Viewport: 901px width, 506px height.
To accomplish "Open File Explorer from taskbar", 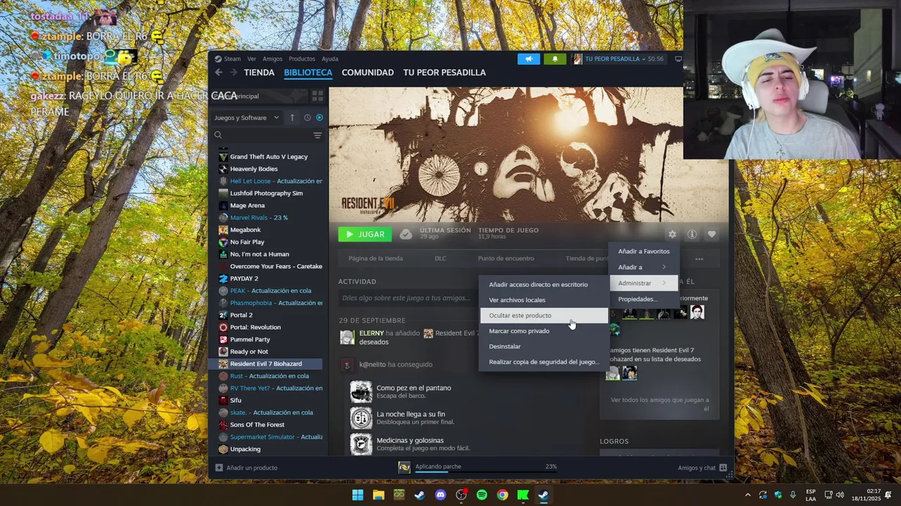I will click(x=379, y=495).
